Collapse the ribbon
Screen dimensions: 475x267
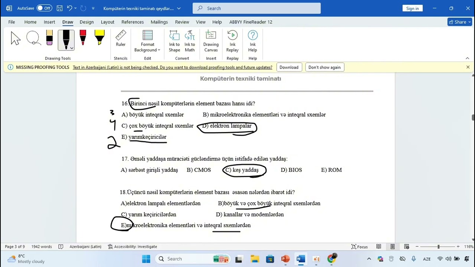pyautogui.click(x=467, y=58)
